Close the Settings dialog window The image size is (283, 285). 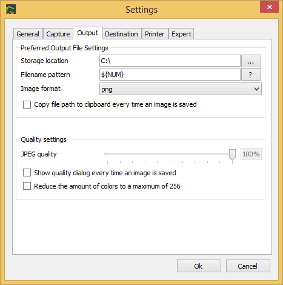[x=269, y=7]
